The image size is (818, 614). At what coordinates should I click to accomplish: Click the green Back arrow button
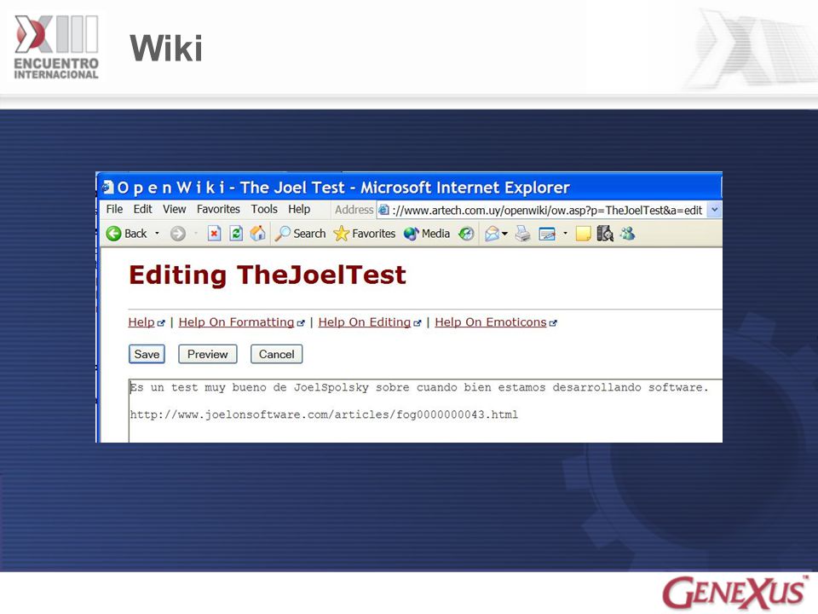[x=113, y=234]
